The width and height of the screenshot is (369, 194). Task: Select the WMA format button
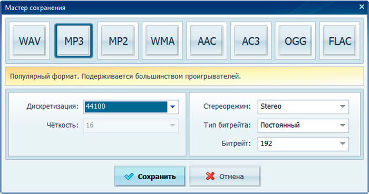(x=162, y=41)
